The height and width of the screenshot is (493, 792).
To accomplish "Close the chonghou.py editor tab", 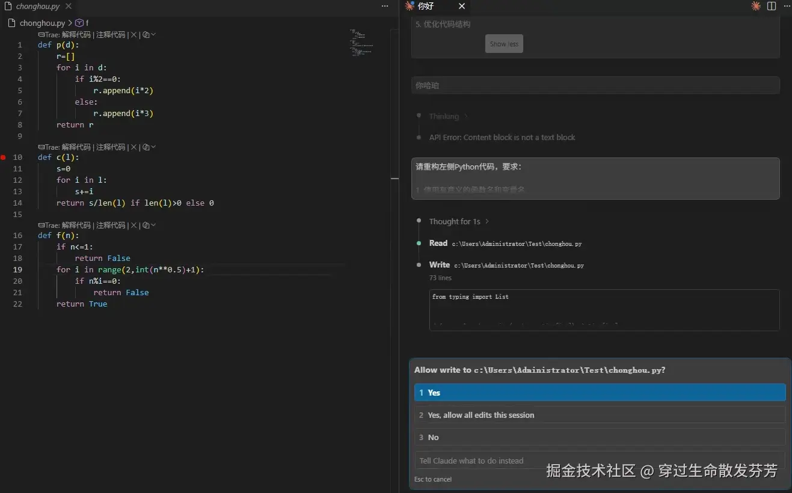I will pyautogui.click(x=68, y=6).
